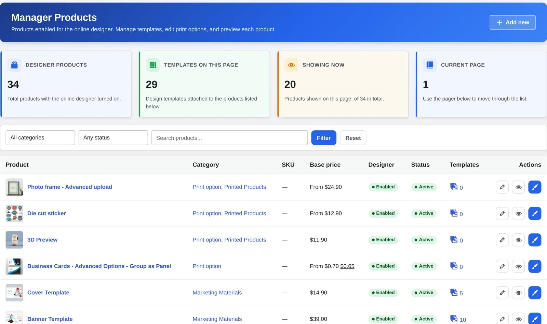Click the Designer Products store icon
This screenshot has width=547, height=324.
14,65
